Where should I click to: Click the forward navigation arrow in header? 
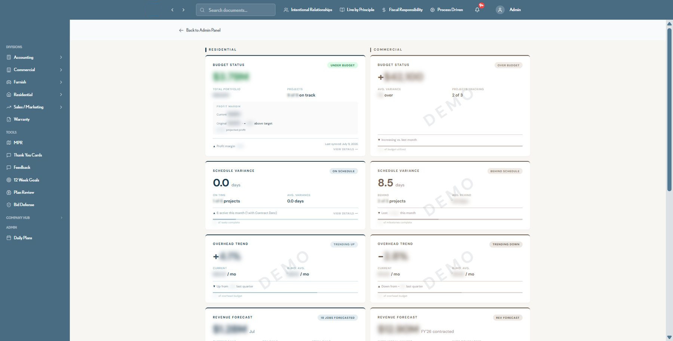click(184, 10)
